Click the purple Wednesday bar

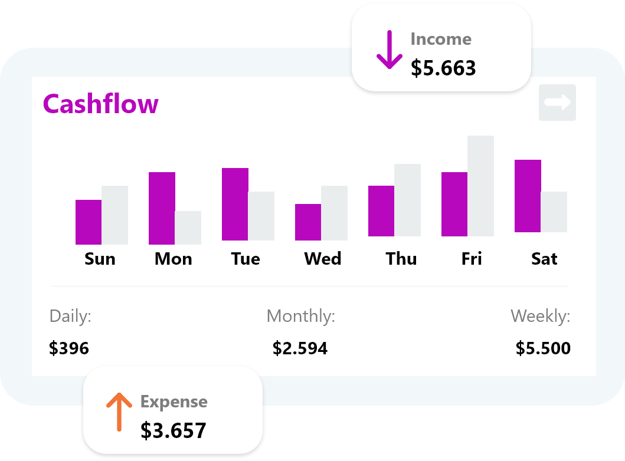click(308, 222)
